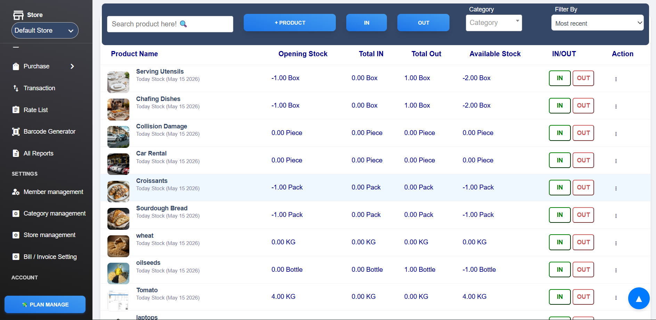Open All Reports
656x320 pixels.
pos(39,153)
